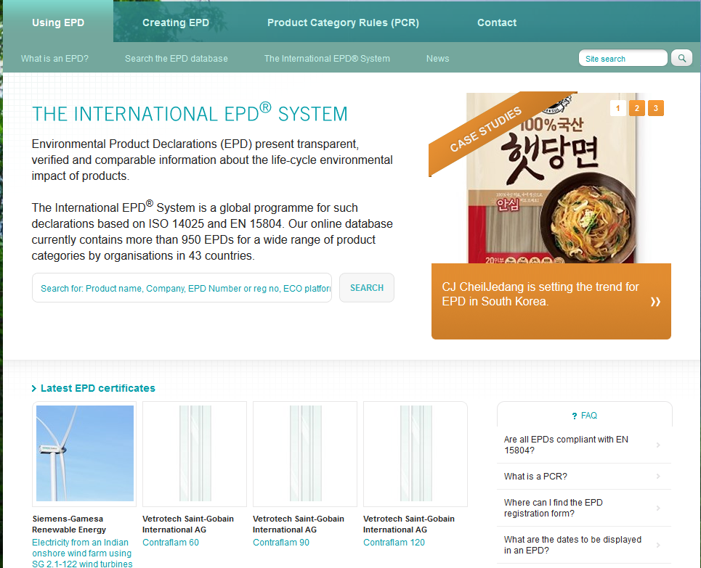Click the chevron beside Latest EPD certificates
The image size is (701, 568).
click(34, 389)
